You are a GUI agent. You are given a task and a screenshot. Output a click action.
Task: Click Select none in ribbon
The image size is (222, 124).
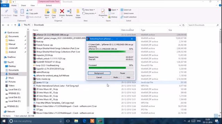point(127,13)
